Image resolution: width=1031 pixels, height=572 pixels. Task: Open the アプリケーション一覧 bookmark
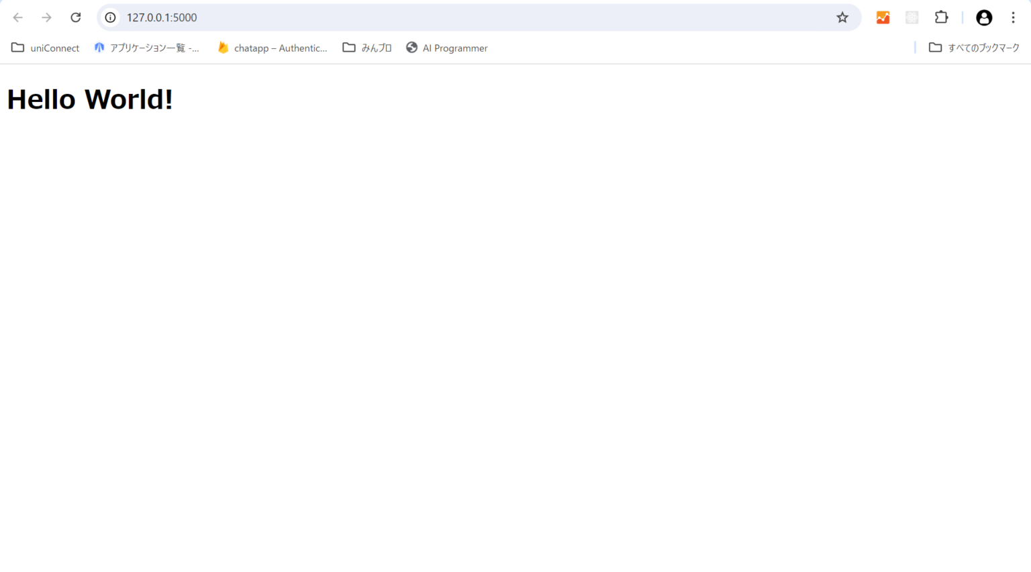[x=148, y=47]
